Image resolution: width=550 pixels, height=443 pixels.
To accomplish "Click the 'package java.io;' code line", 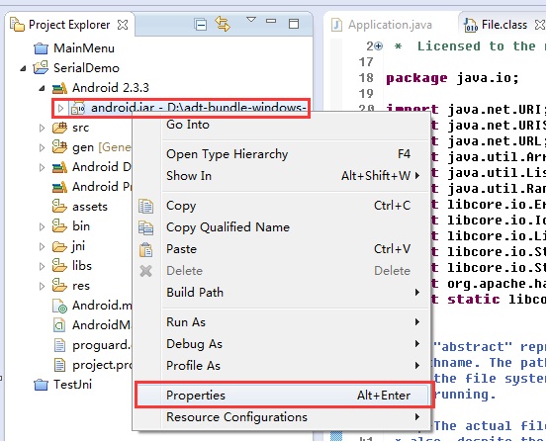I will point(452,78).
